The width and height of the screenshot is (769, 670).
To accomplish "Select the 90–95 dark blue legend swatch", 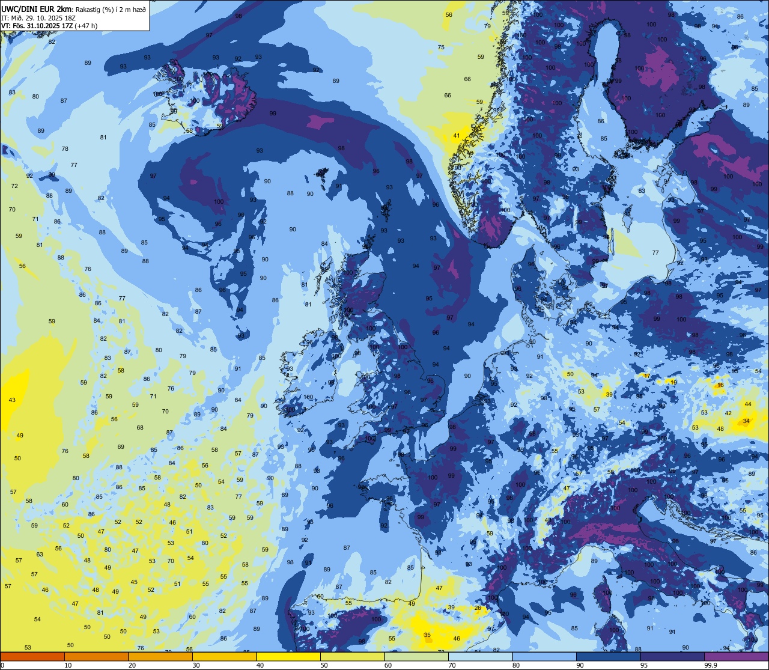I will 608,657.
